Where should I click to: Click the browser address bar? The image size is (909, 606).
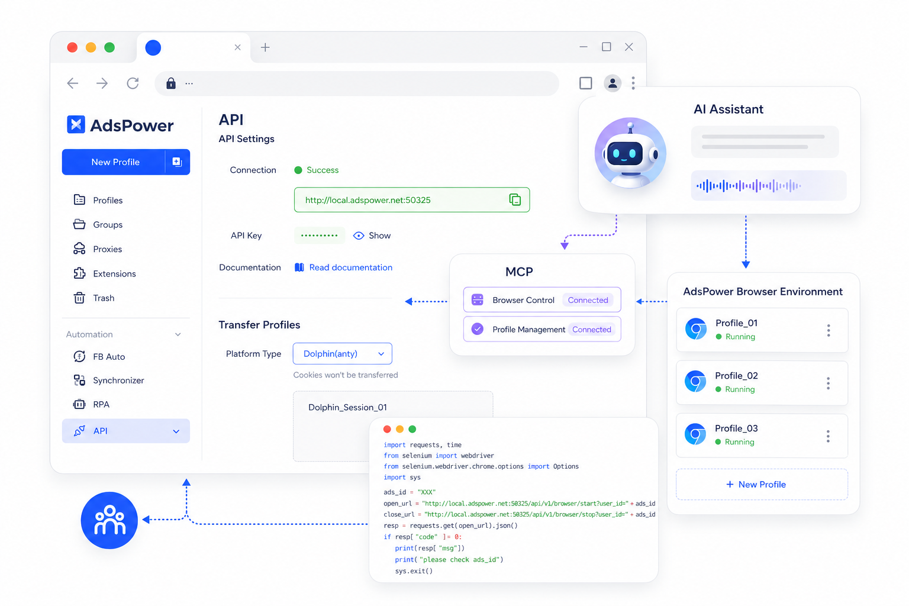click(357, 83)
